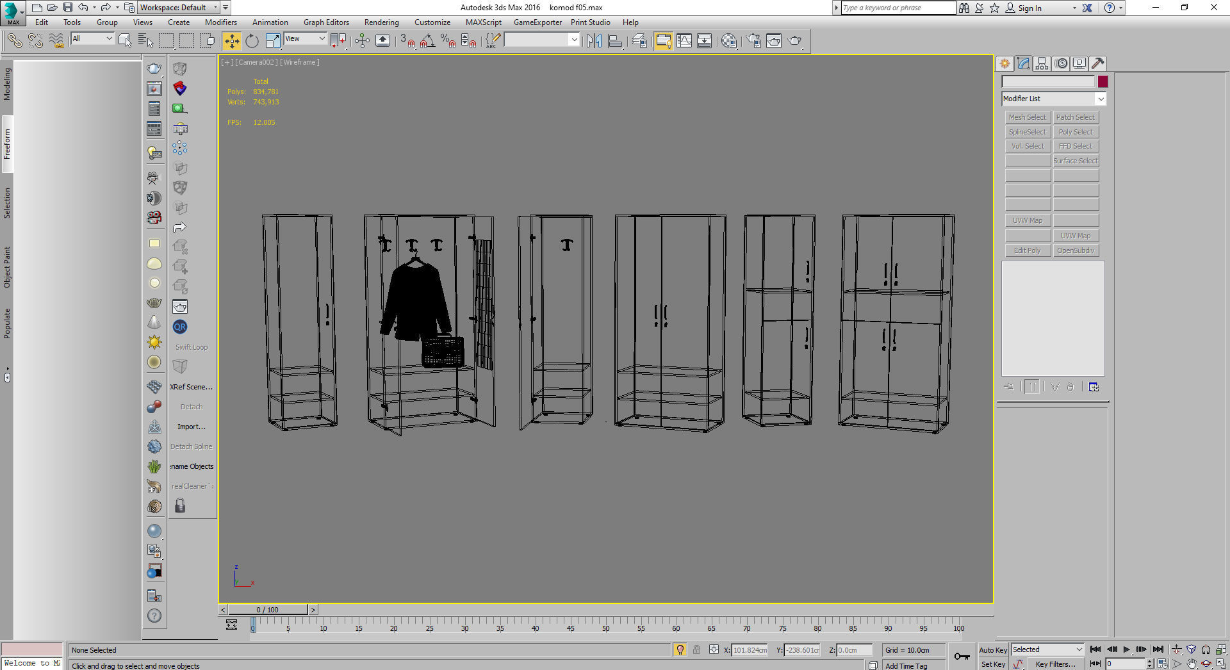Open the Undo history dropdown arrow
Image resolution: width=1230 pixels, height=670 pixels.
(94, 8)
